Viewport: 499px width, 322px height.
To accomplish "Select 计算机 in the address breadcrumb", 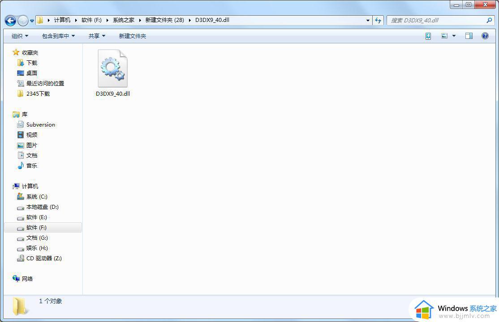I will (x=62, y=20).
